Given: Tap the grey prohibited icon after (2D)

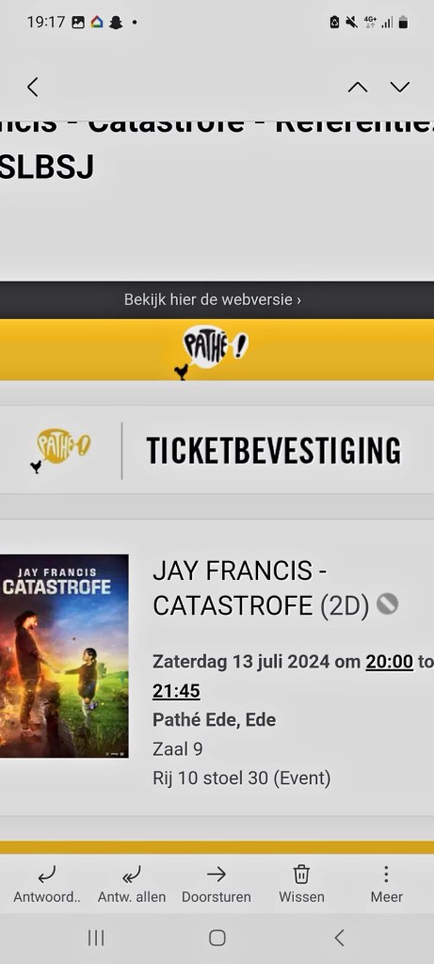Looking at the screenshot, I should [387, 603].
